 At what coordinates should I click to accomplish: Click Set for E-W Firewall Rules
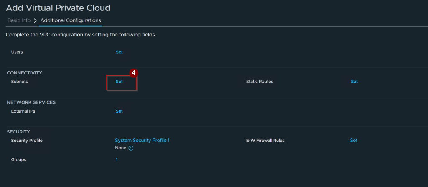(354, 140)
